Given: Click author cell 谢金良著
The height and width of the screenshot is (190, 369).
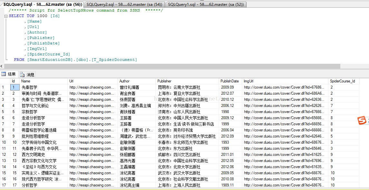Looking at the screenshot, I should pos(137,93).
